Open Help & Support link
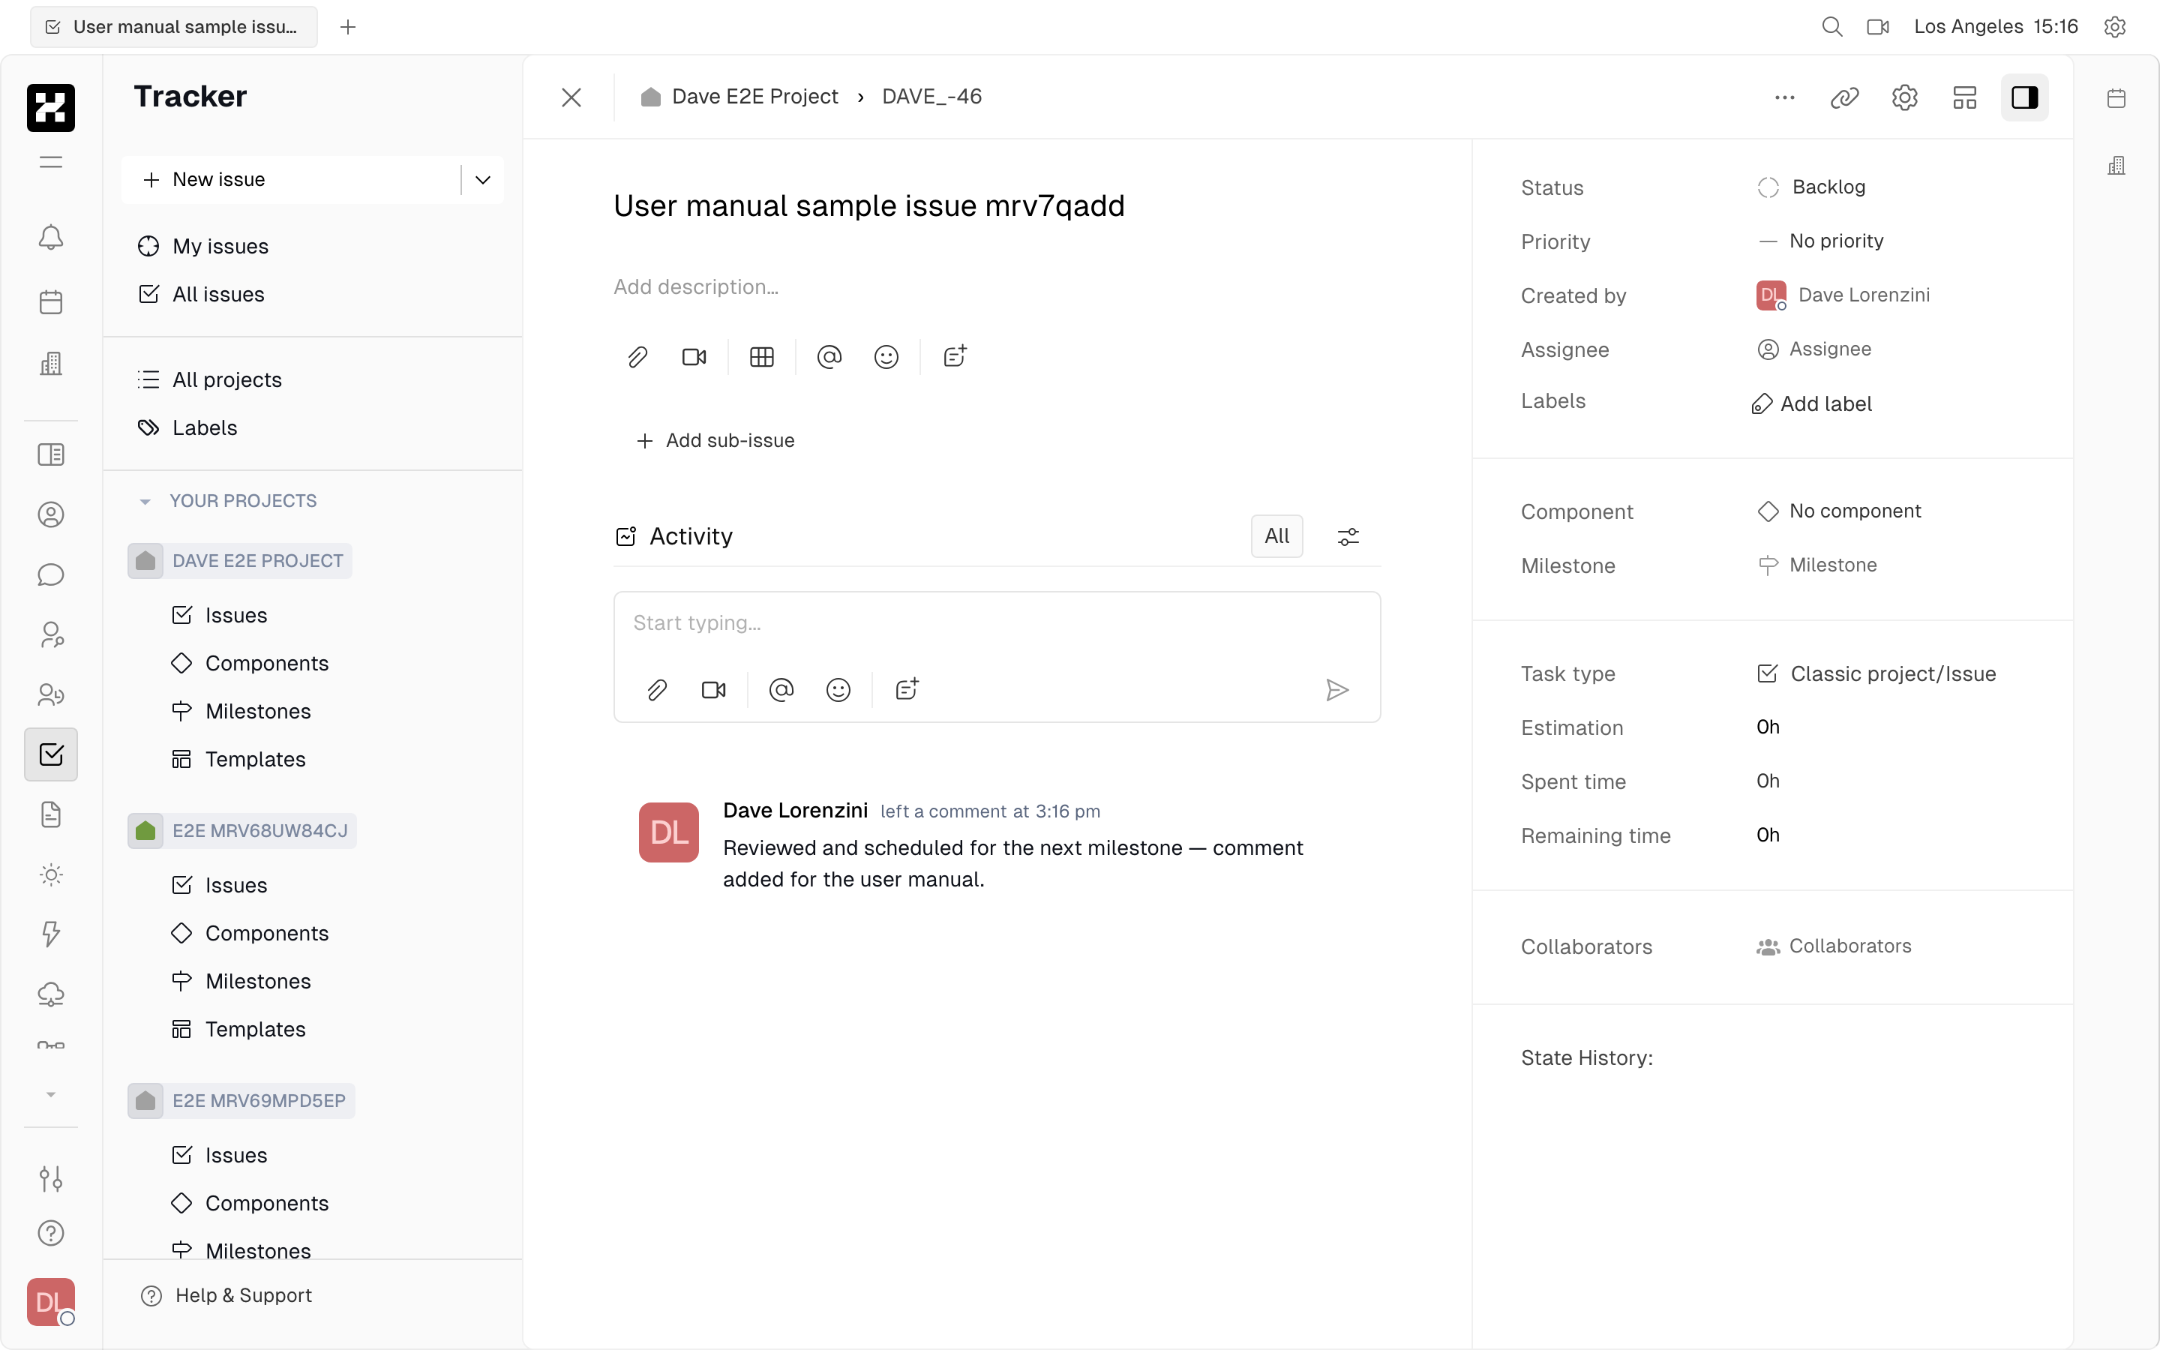The height and width of the screenshot is (1350, 2160). 226,1294
